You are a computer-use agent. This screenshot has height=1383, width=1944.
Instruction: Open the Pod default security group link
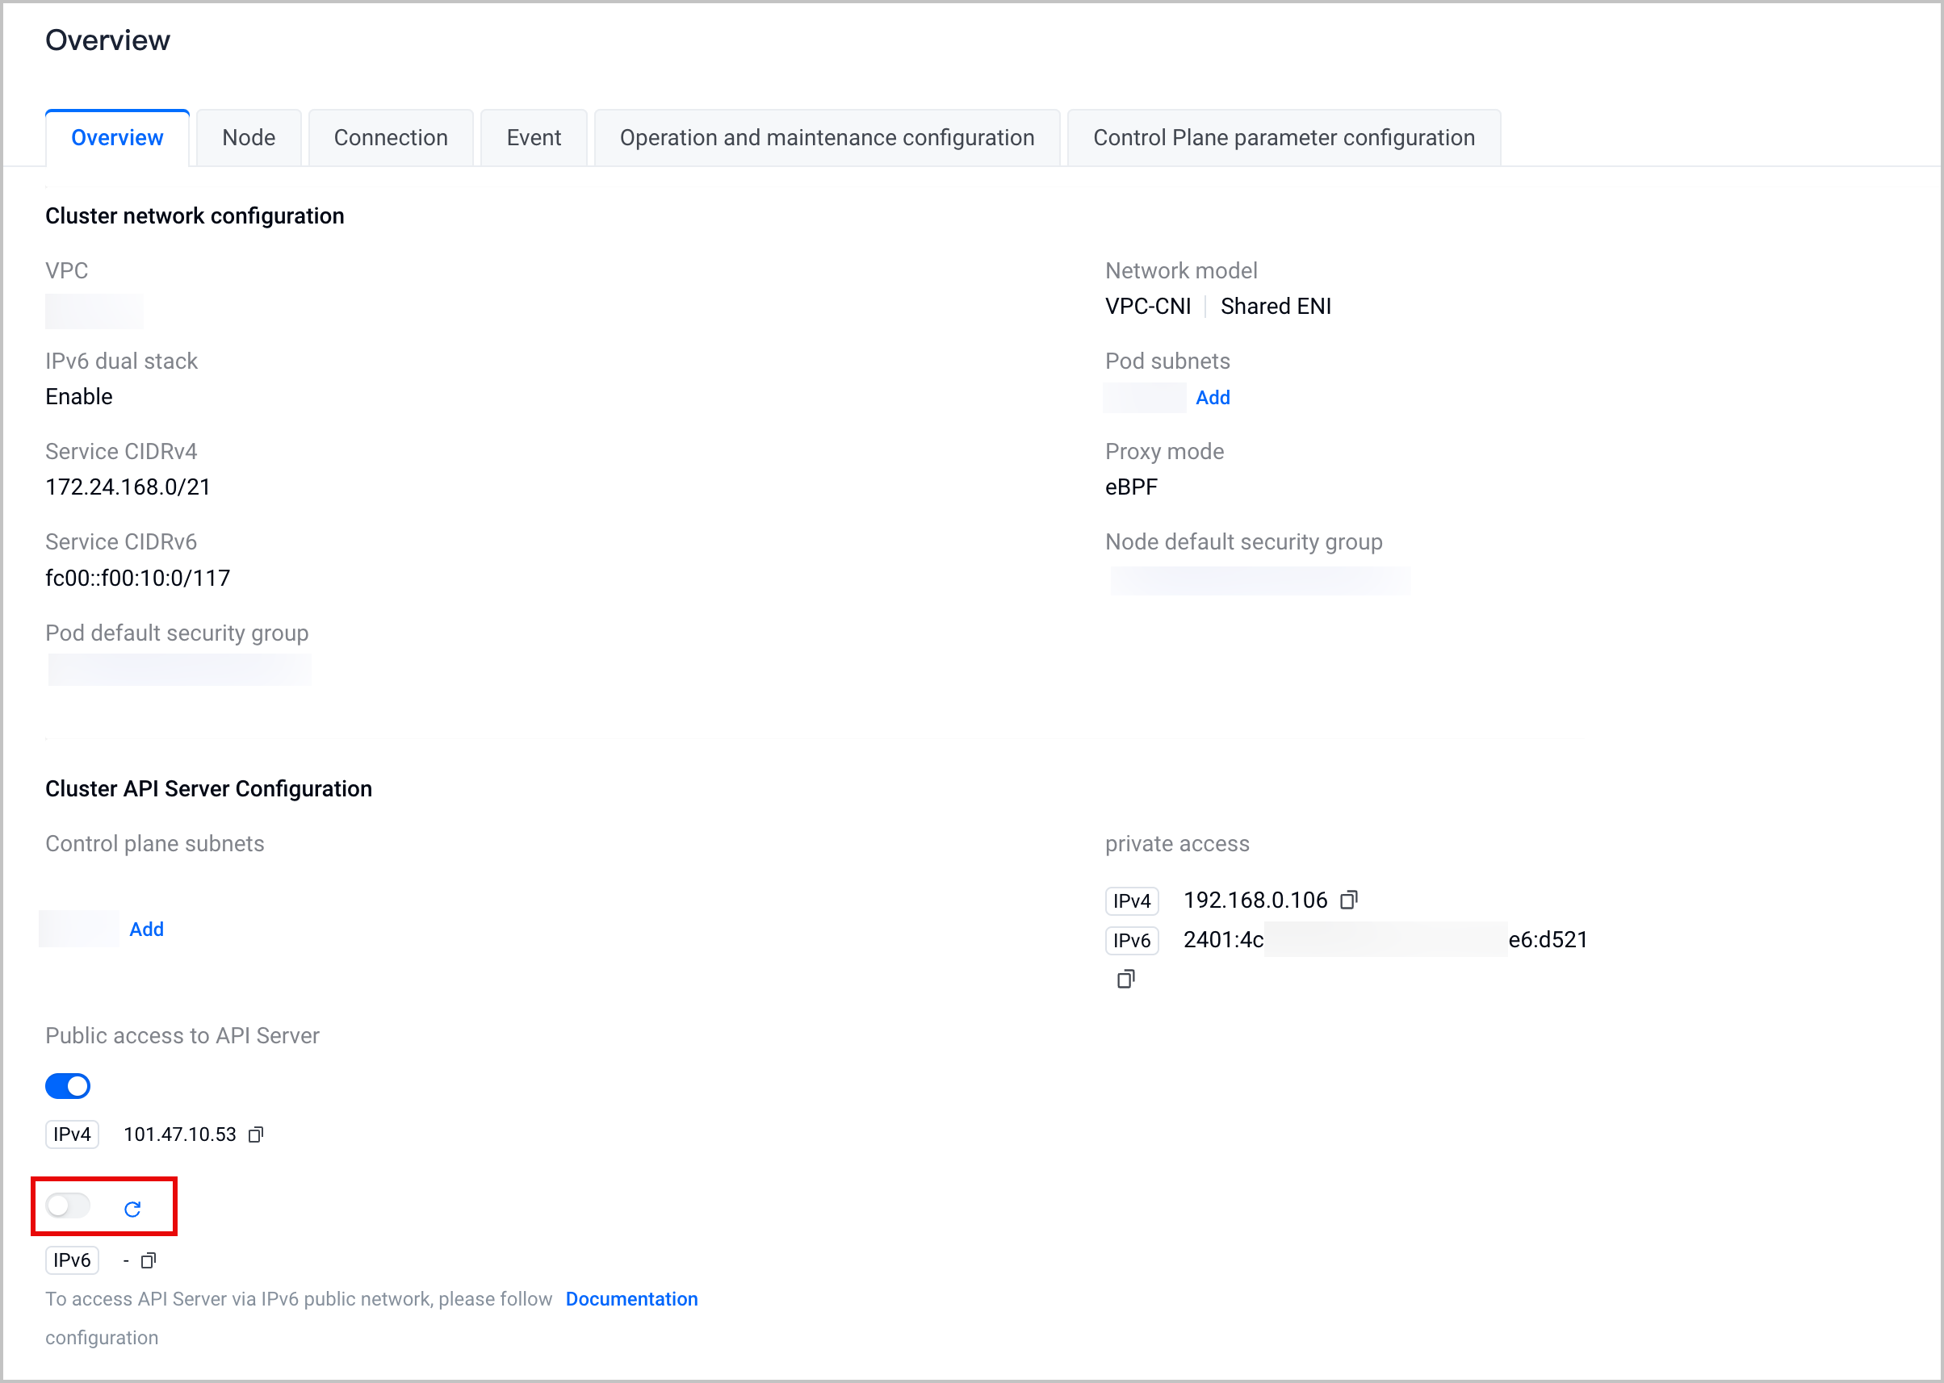click(x=179, y=671)
